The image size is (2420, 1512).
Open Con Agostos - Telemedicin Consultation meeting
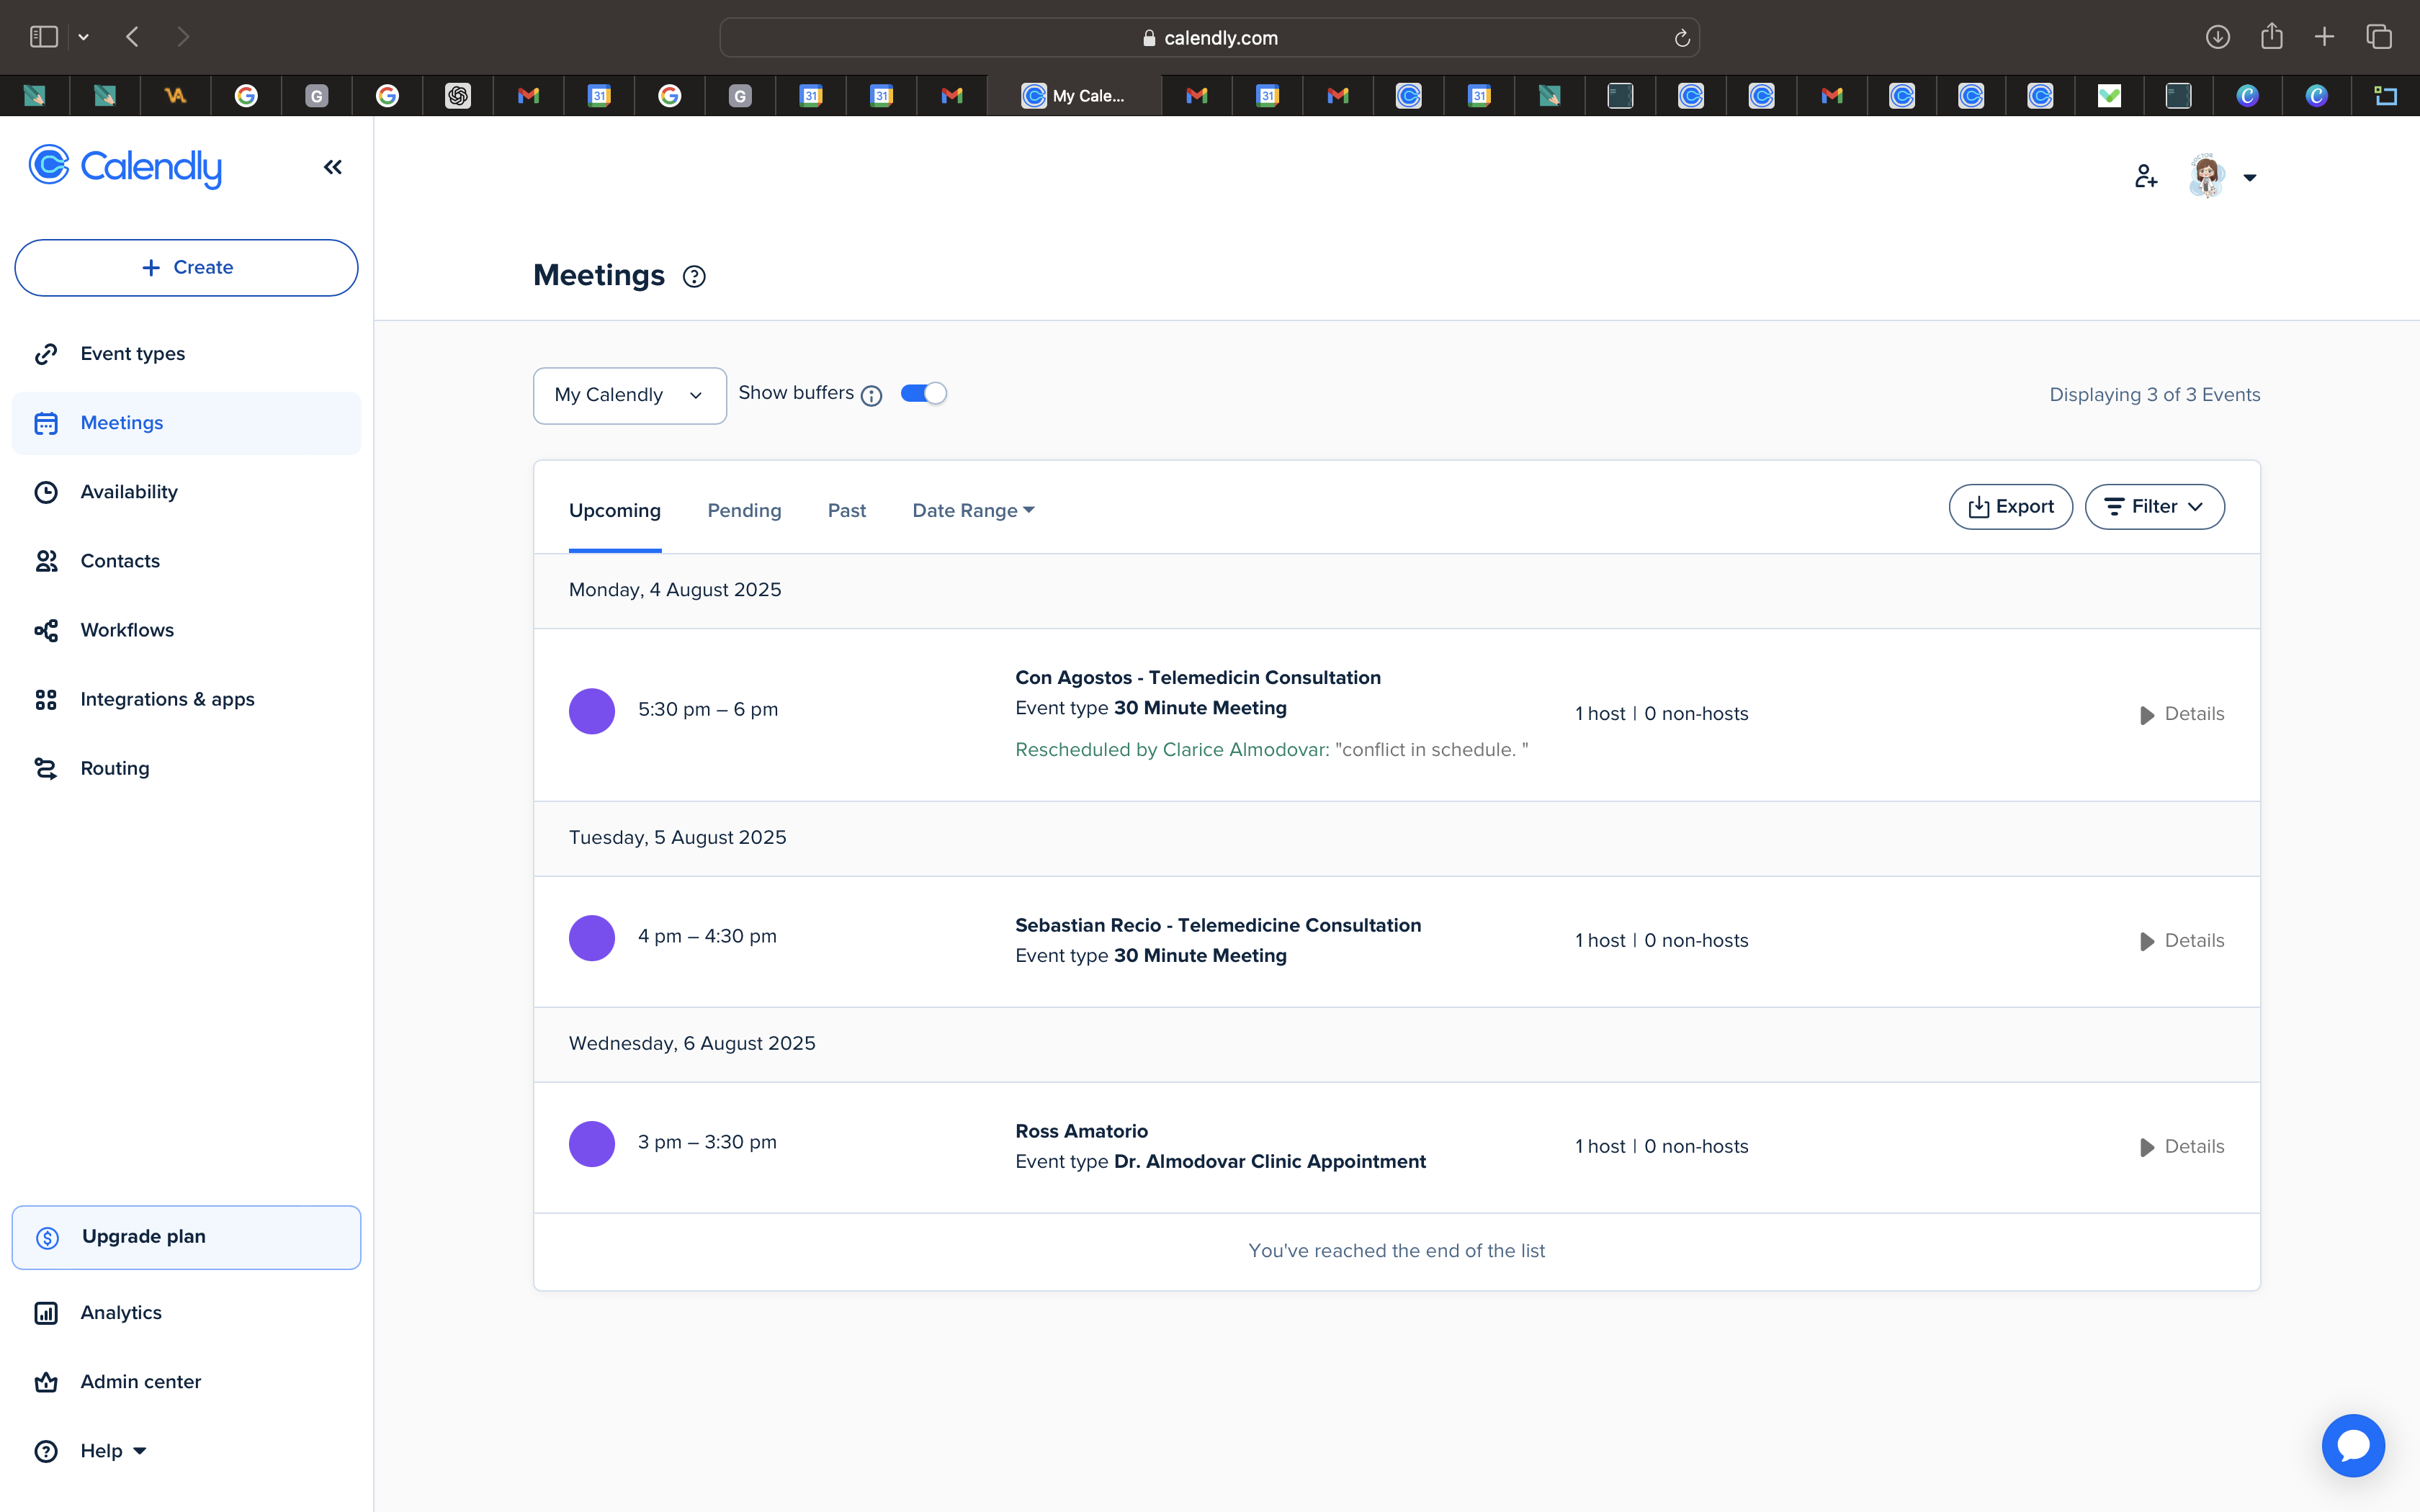pos(1198,677)
